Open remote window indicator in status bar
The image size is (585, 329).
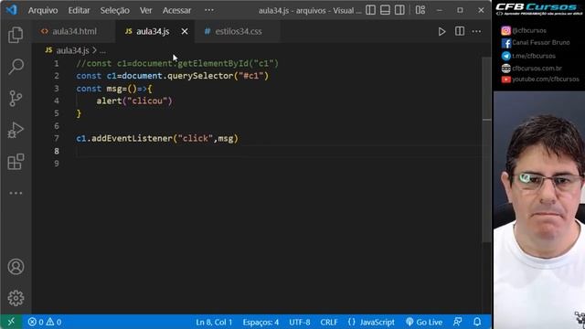pyautogui.click(x=11, y=322)
